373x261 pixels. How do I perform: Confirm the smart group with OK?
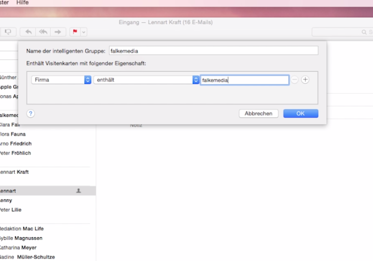point(301,113)
